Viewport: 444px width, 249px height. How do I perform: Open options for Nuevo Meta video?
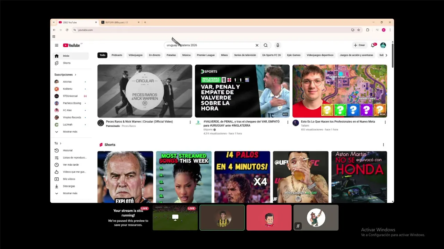[x=385, y=122]
